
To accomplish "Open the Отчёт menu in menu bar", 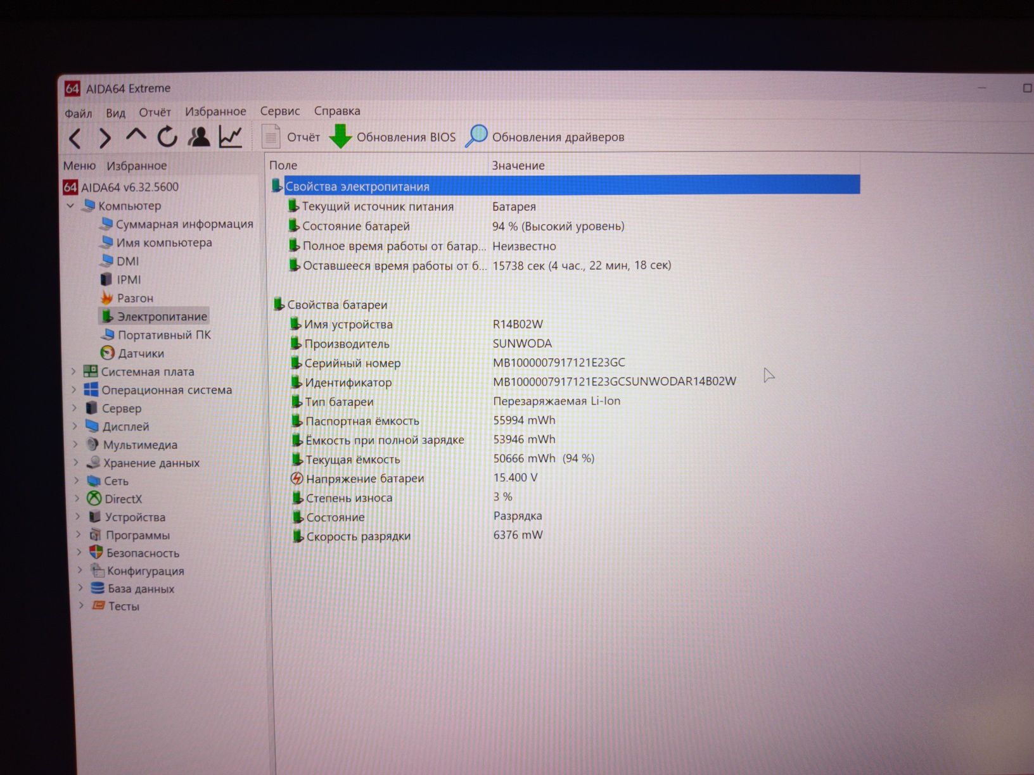I will coord(155,112).
